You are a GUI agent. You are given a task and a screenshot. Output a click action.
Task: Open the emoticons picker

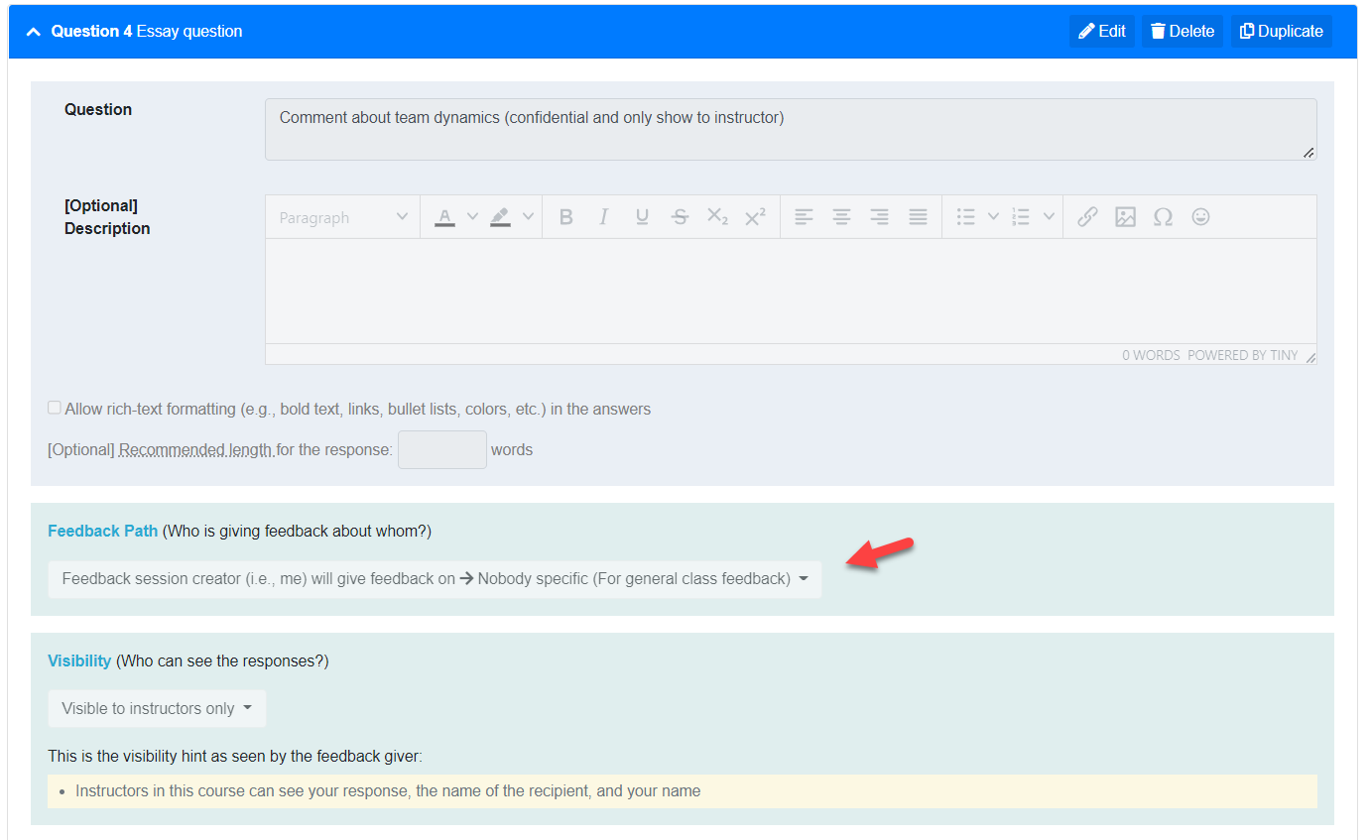[x=1200, y=217]
